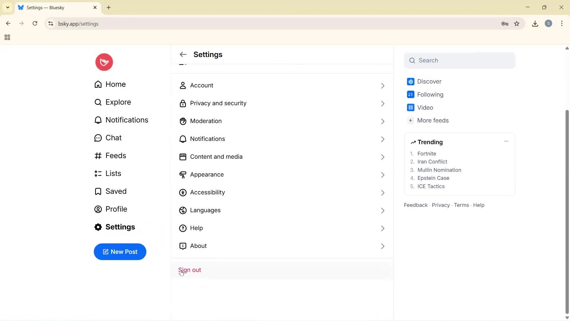Open the Chat section
This screenshot has width=570, height=321.
(x=114, y=138)
